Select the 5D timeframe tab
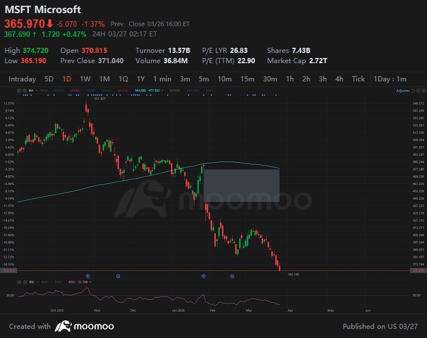The width and height of the screenshot is (427, 338). pos(49,79)
